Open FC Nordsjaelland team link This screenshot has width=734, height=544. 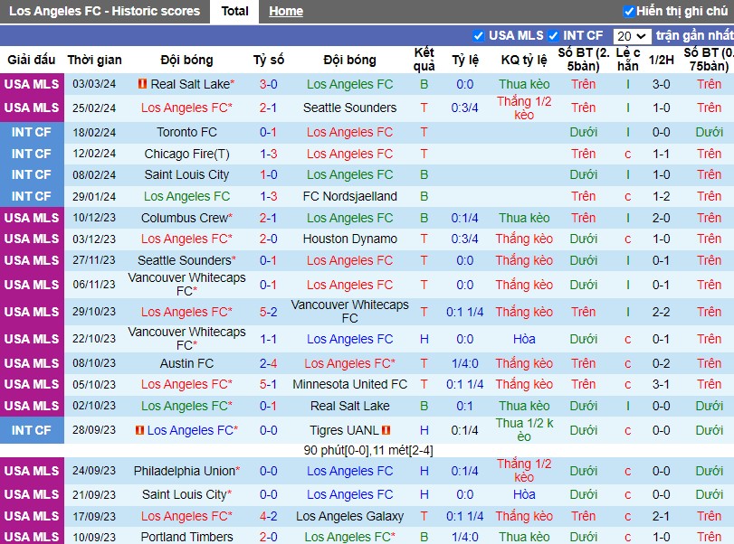349,196
